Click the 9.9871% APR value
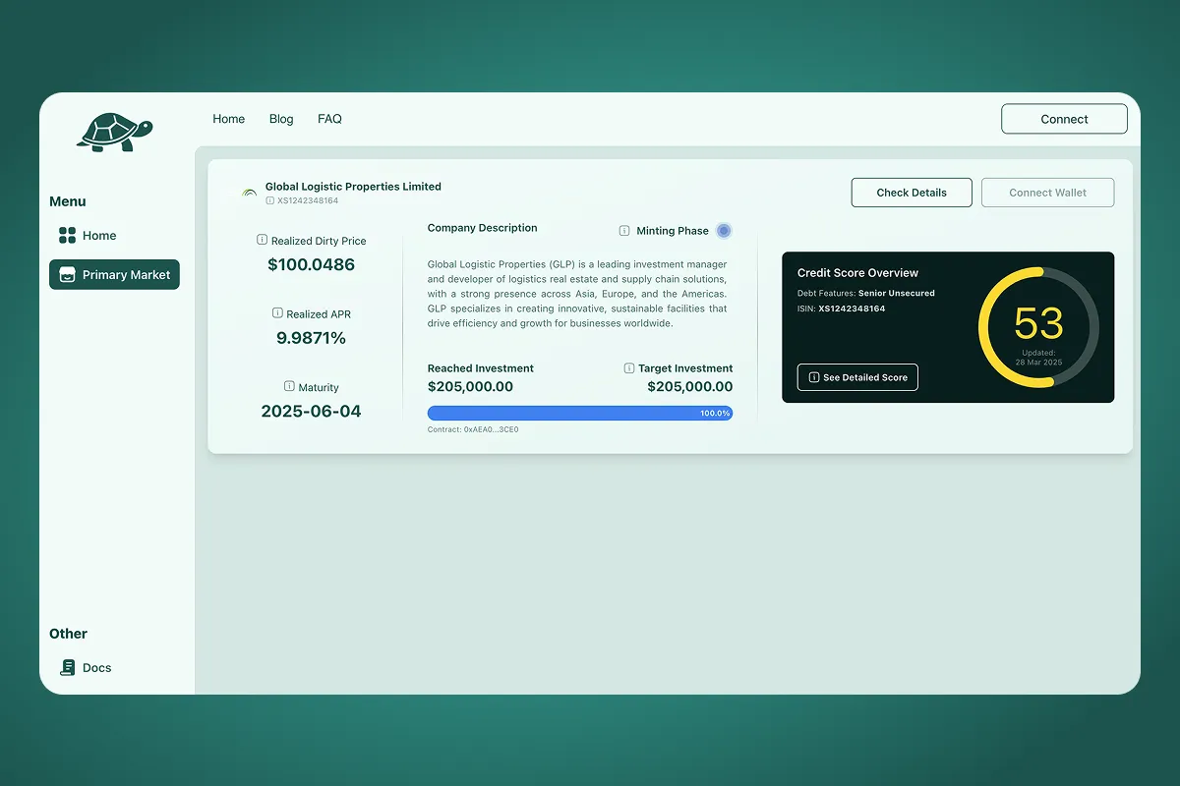 (x=311, y=338)
